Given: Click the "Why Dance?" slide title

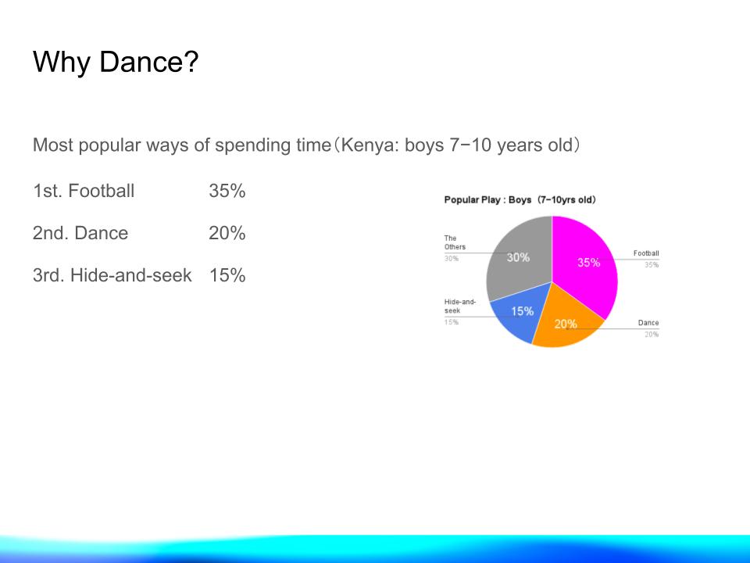Looking at the screenshot, I should 116,62.
